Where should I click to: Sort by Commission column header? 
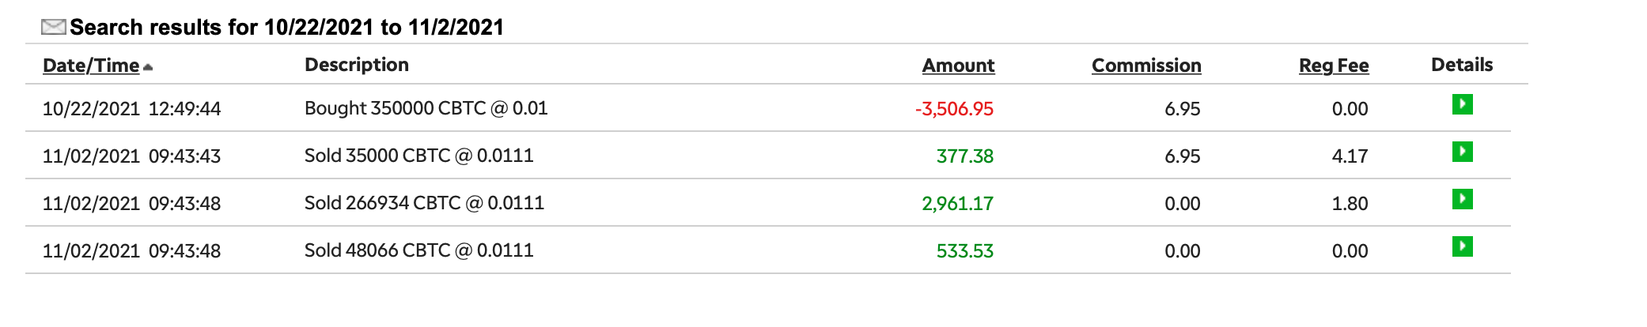1146,66
